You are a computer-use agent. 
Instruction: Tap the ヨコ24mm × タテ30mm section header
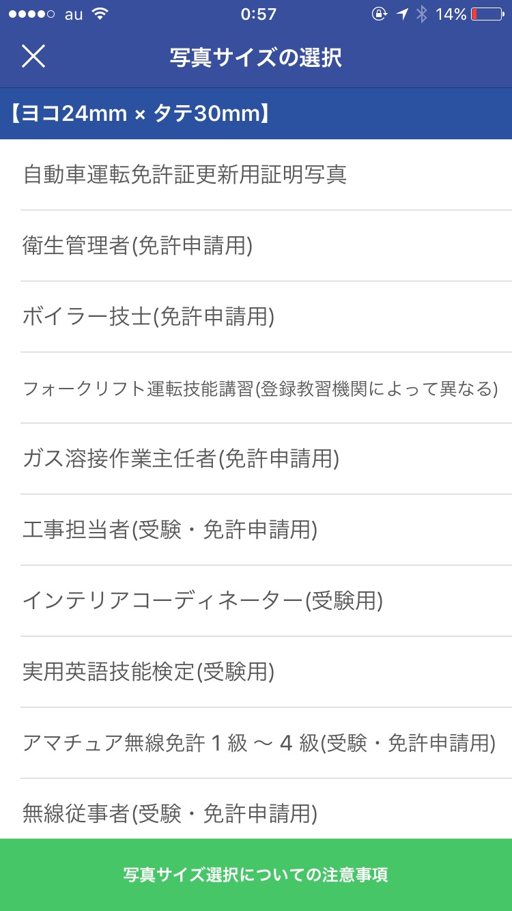[140, 113]
